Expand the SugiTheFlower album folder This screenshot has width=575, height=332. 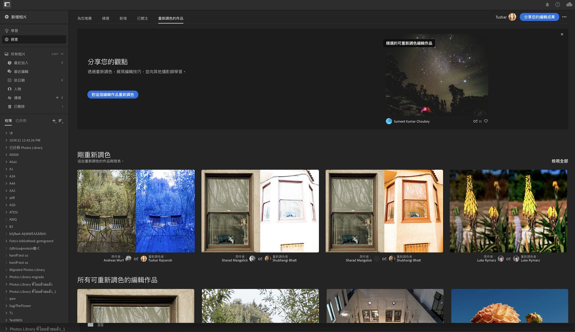click(6, 306)
